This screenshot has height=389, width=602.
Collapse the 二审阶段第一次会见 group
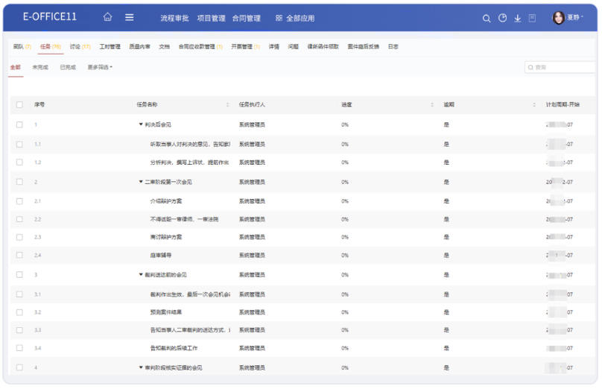141,181
